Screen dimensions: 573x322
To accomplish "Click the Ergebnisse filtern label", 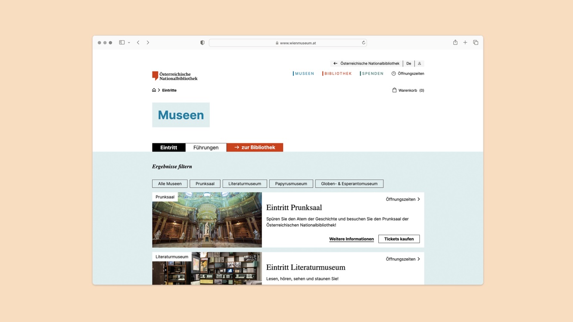I will (x=172, y=167).
